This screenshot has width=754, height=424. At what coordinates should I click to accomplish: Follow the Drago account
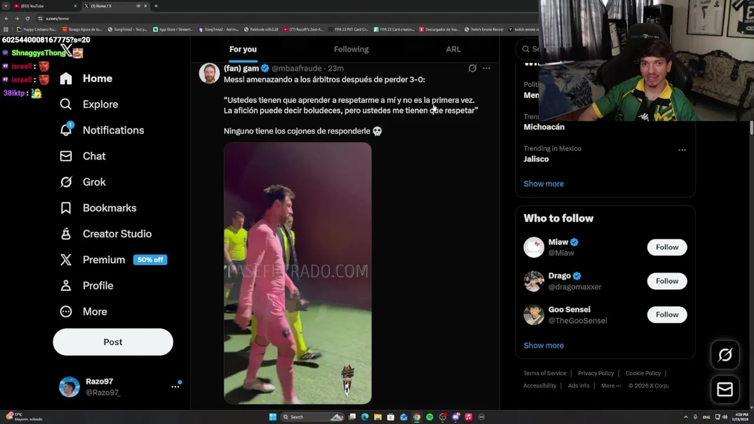(667, 281)
